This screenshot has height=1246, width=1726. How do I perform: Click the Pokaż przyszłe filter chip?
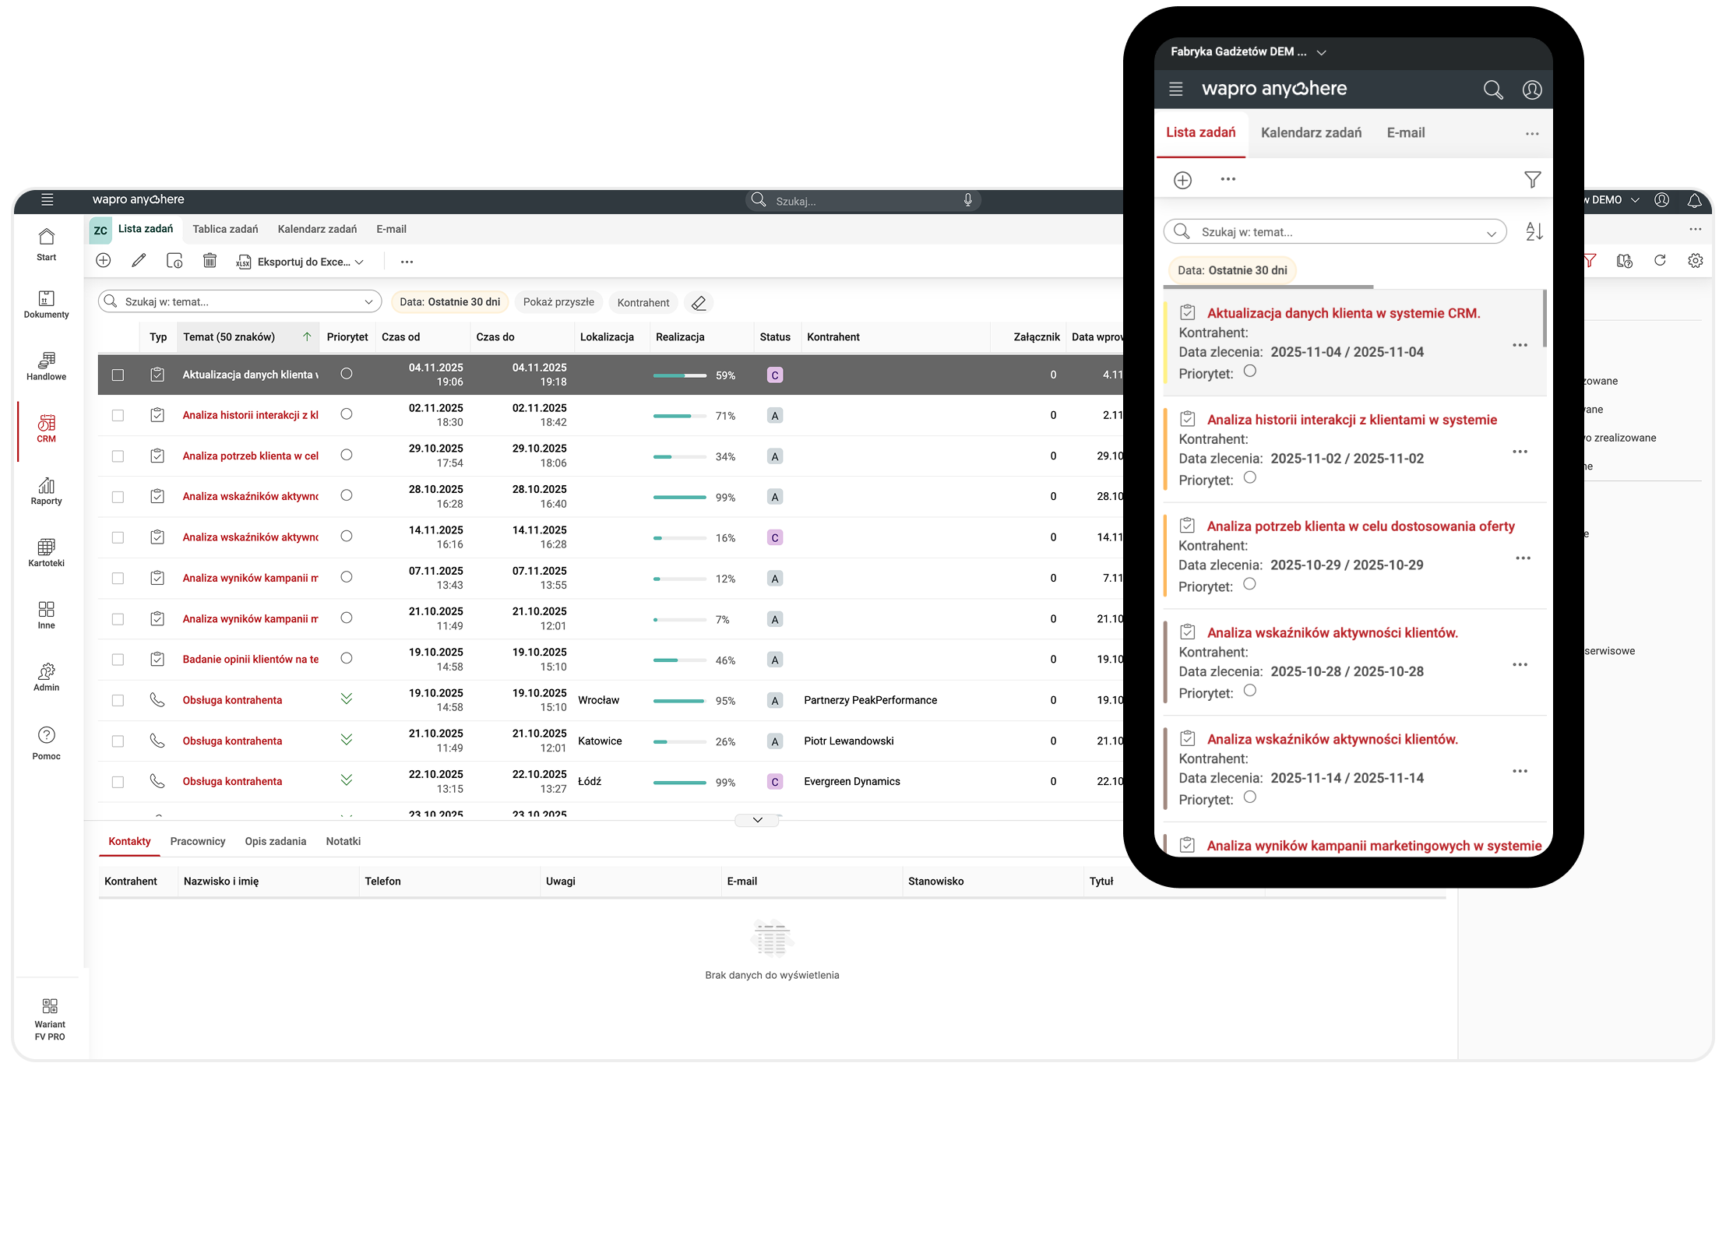pyautogui.click(x=558, y=302)
